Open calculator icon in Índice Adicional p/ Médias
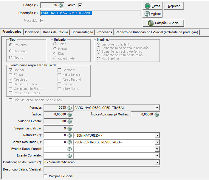The height and width of the screenshot is (180, 209). tap(157, 115)
